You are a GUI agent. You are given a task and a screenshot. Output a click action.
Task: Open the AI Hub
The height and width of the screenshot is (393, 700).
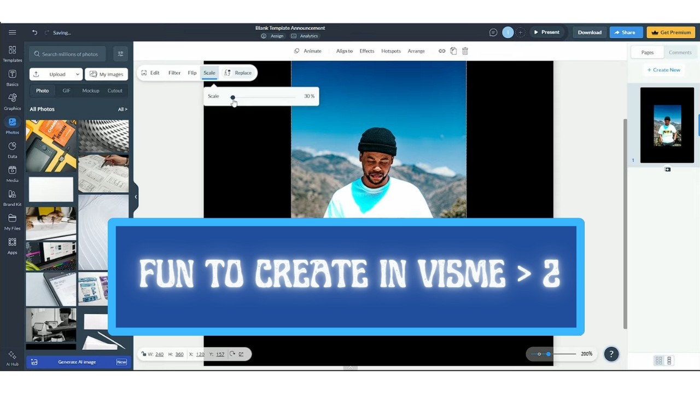coord(12,358)
